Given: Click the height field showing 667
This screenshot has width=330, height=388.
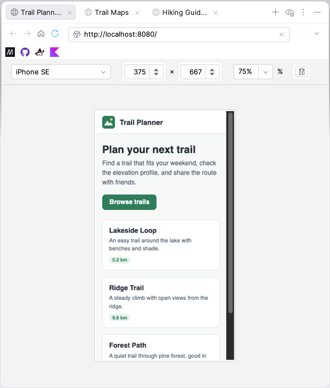Looking at the screenshot, I should (x=193, y=72).
